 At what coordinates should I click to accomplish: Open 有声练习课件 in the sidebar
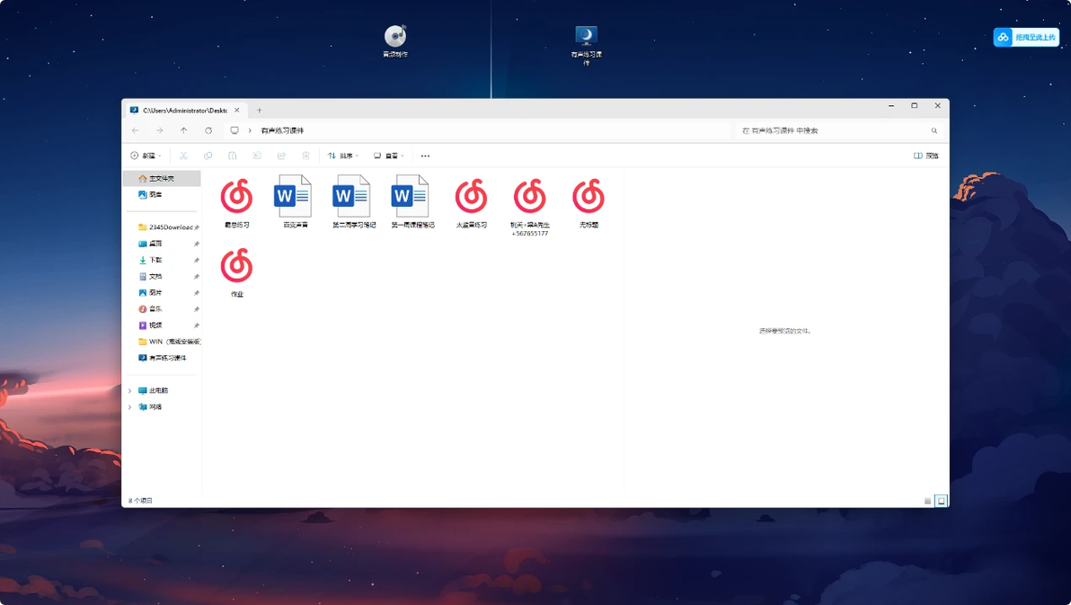(162, 358)
